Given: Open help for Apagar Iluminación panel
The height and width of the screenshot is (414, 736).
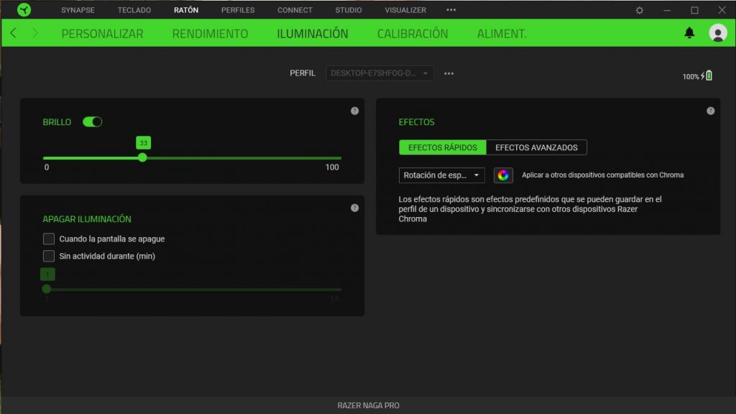Looking at the screenshot, I should click(354, 208).
